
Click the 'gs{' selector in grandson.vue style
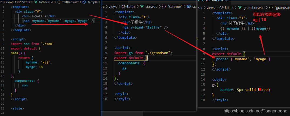click(x=215, y=85)
